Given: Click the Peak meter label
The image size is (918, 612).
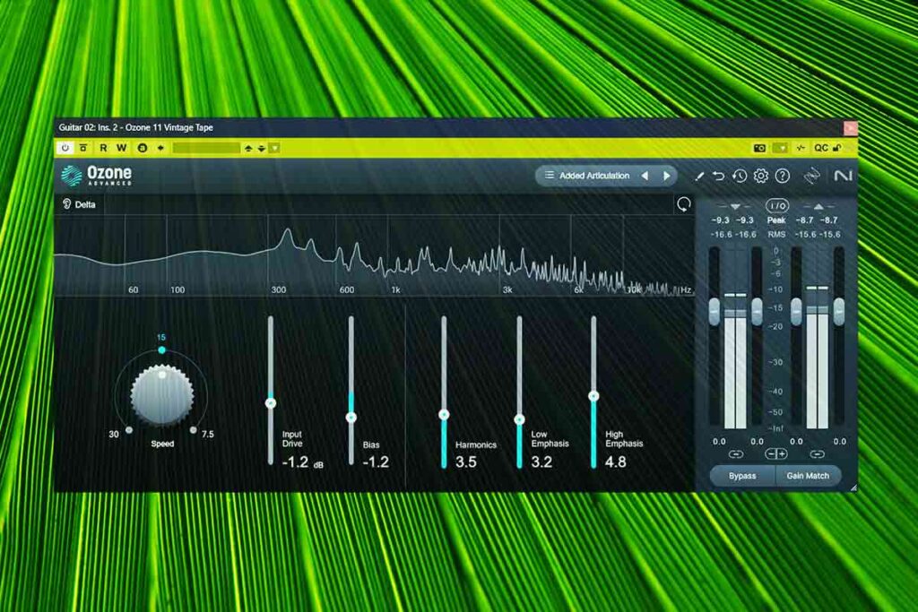Looking at the screenshot, I should pyautogui.click(x=776, y=220).
